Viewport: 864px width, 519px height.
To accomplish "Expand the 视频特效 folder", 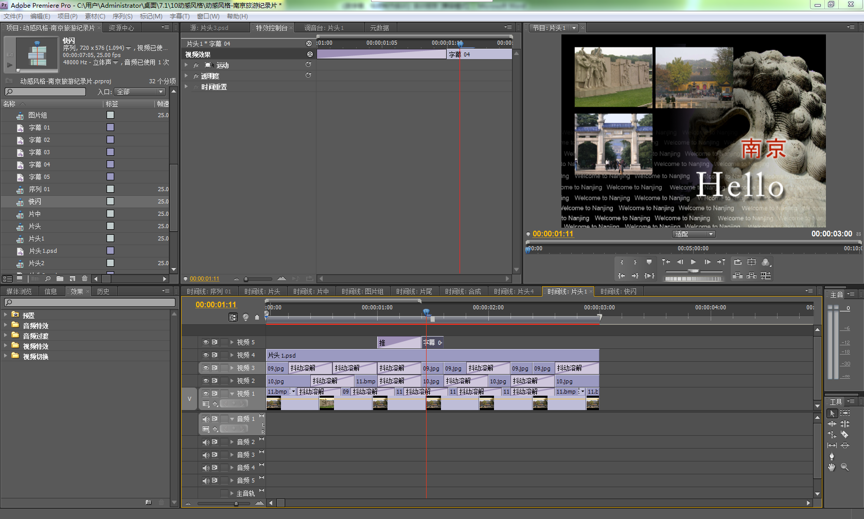I will [x=6, y=346].
